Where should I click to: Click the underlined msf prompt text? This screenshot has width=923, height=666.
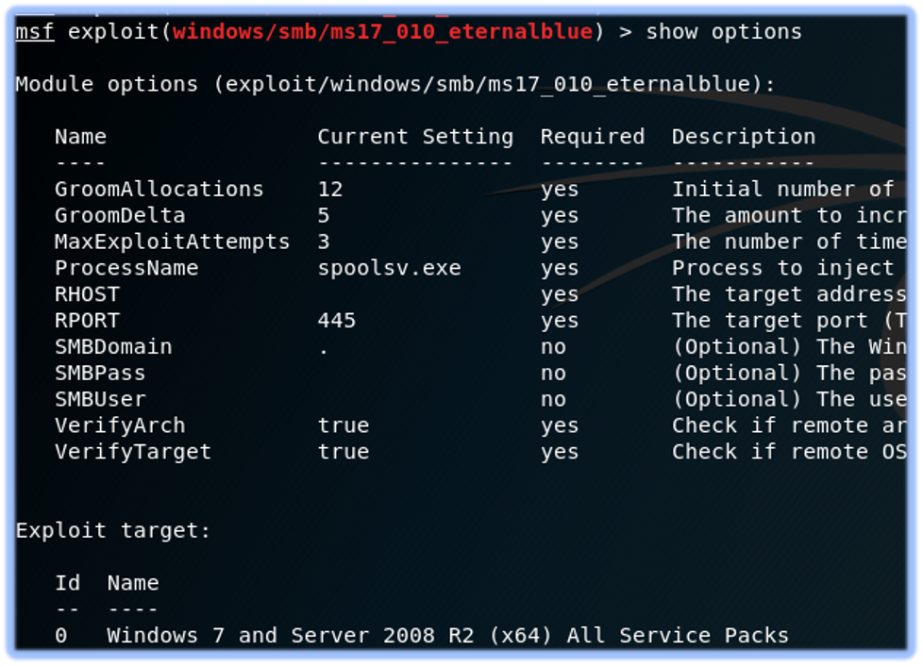35,32
